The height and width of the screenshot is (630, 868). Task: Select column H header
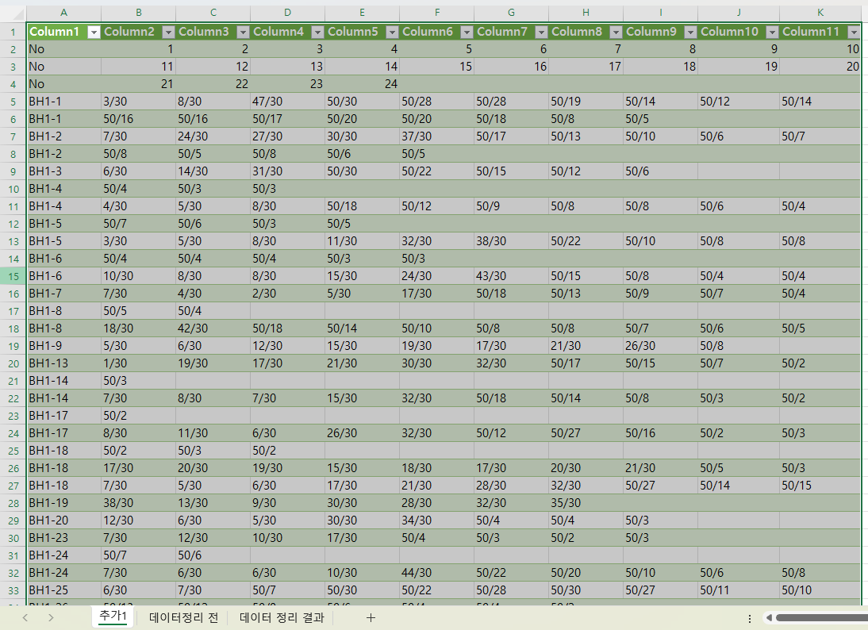click(x=586, y=13)
